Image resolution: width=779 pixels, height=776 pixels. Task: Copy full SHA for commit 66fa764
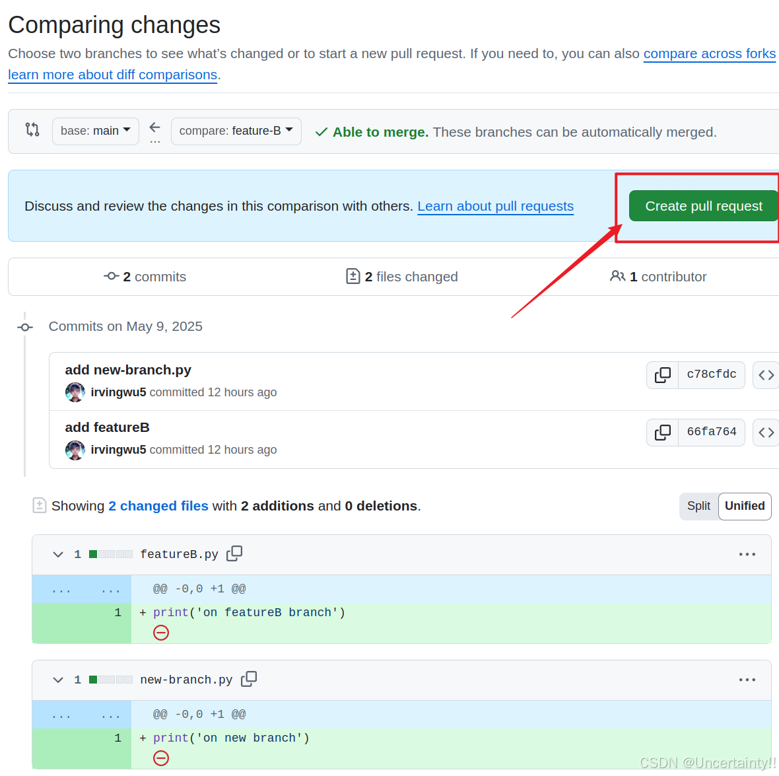[x=662, y=432]
